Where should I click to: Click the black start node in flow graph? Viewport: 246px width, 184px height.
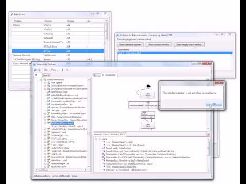148,86
